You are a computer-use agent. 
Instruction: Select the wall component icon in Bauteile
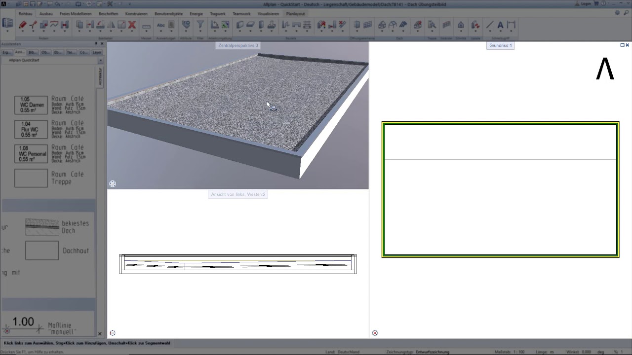click(x=239, y=25)
